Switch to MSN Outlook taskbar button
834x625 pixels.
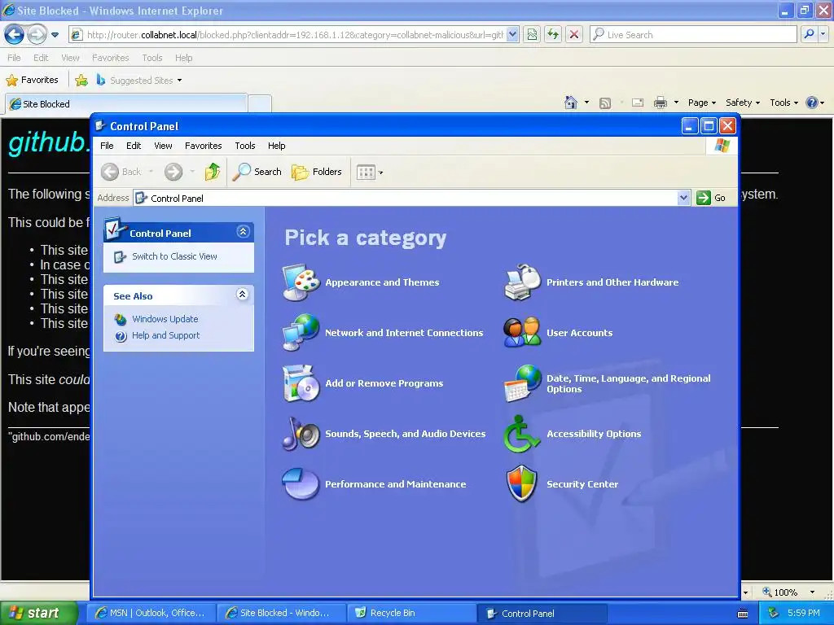coord(151,613)
